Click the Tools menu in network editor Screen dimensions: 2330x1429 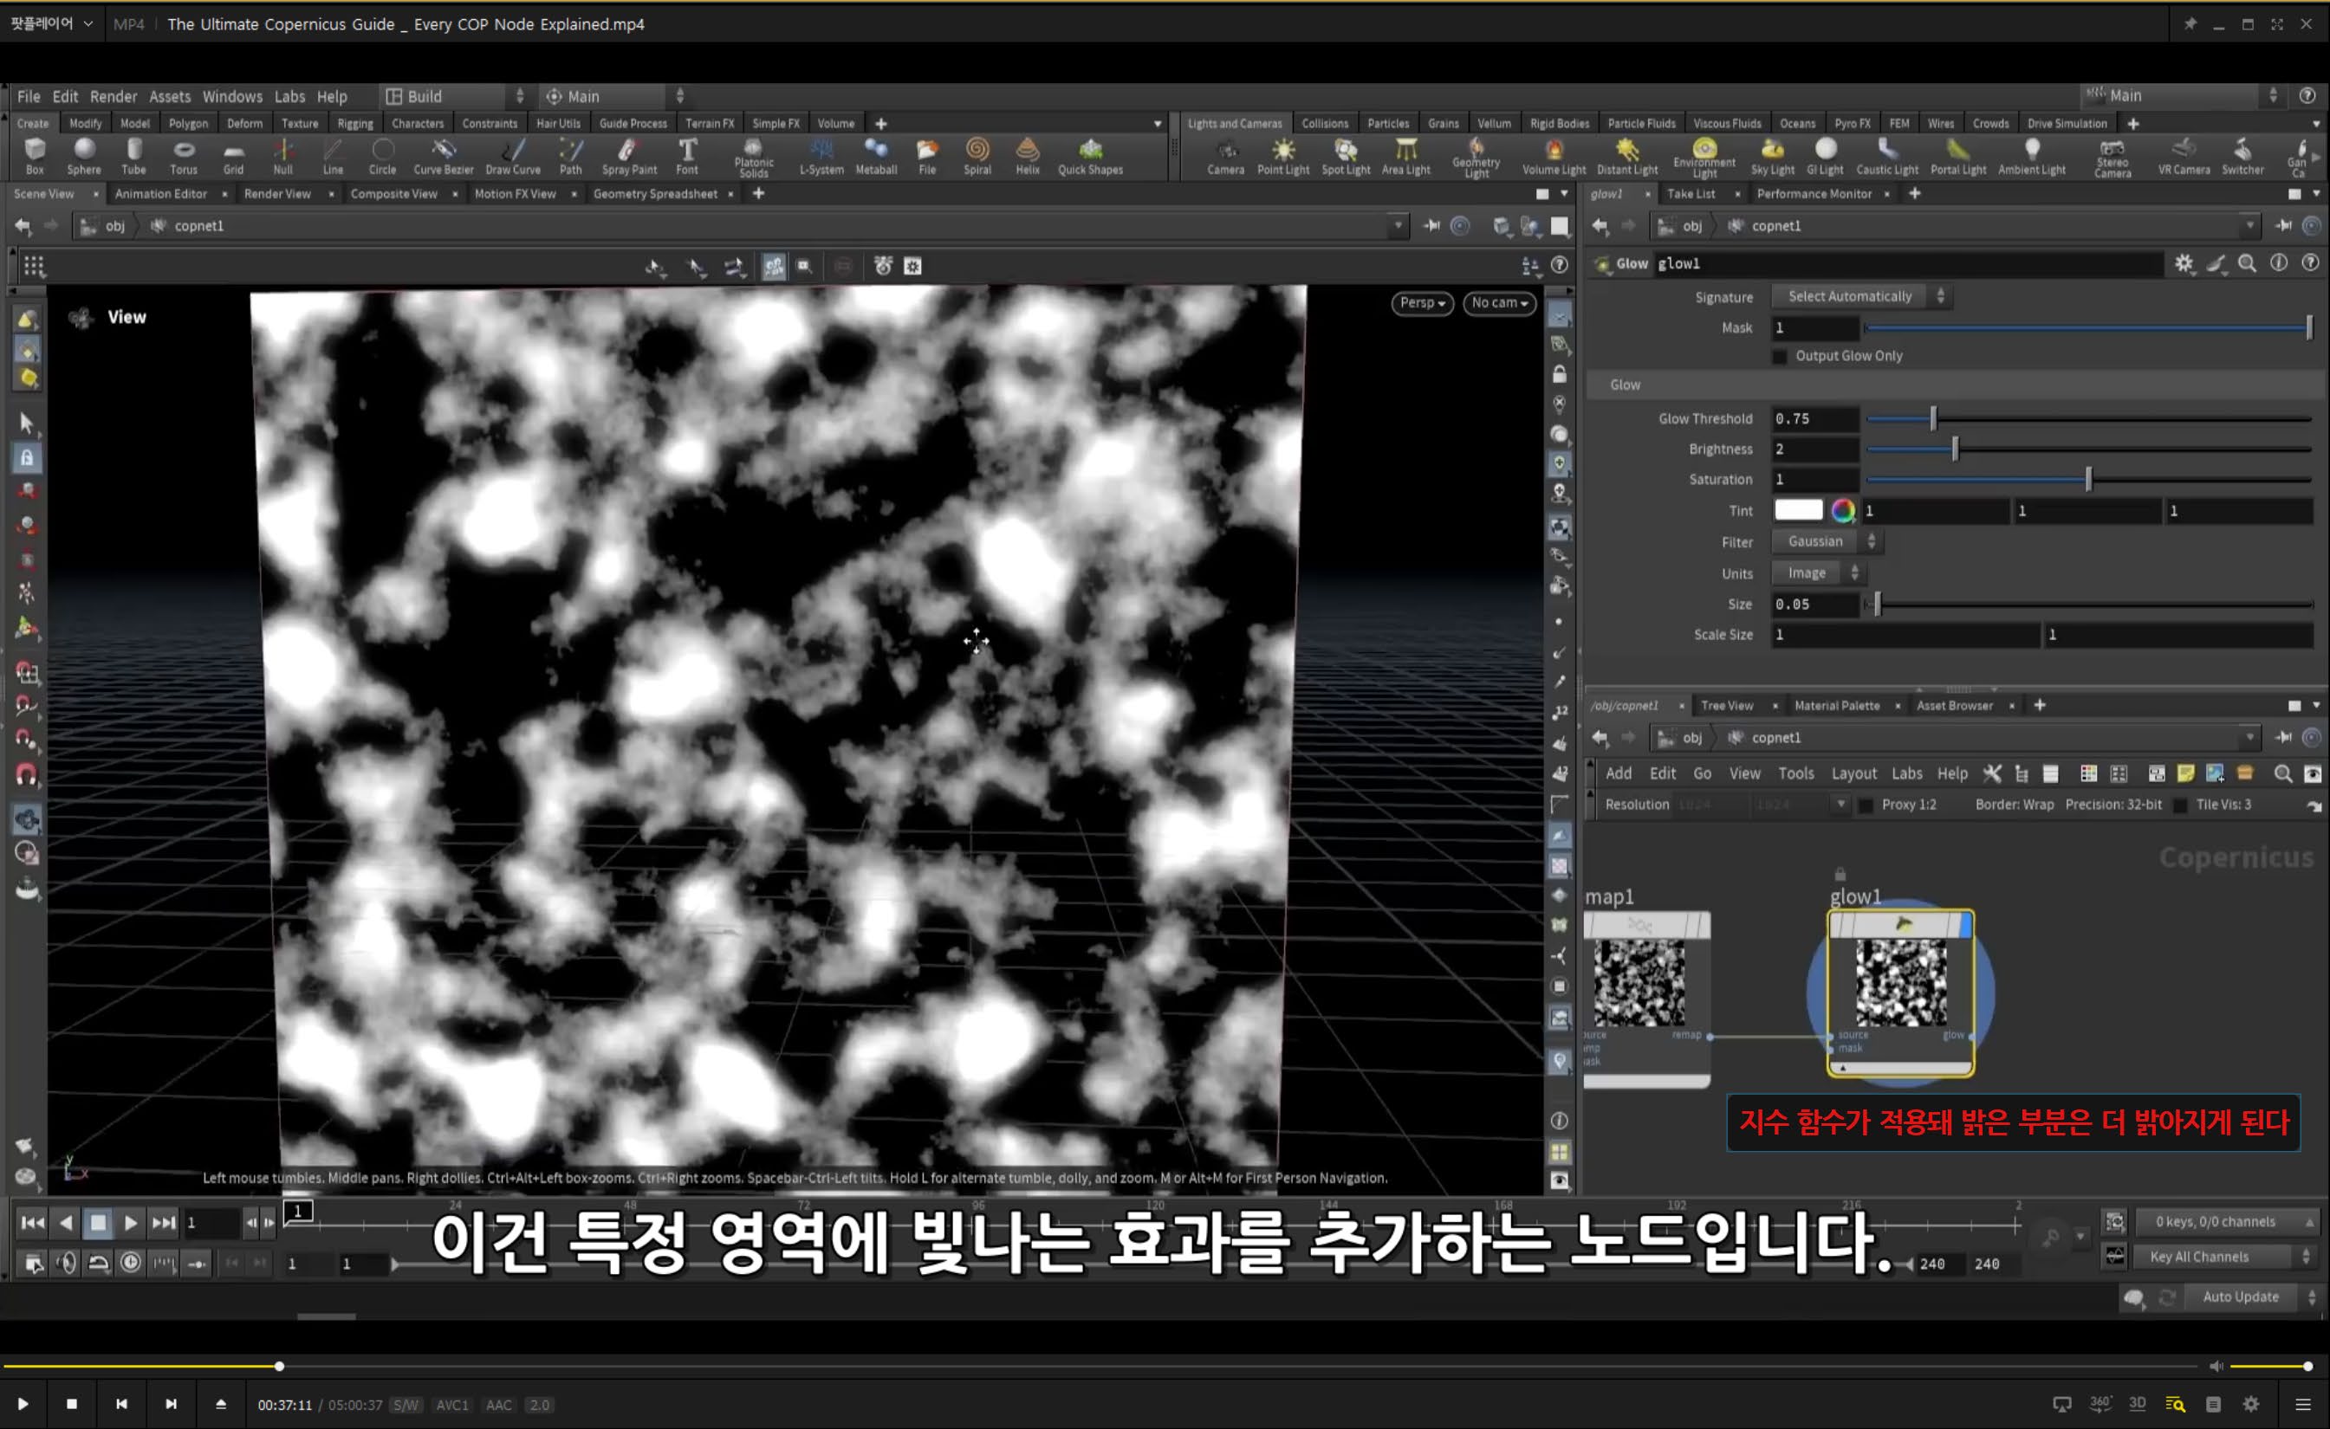[x=1795, y=773]
